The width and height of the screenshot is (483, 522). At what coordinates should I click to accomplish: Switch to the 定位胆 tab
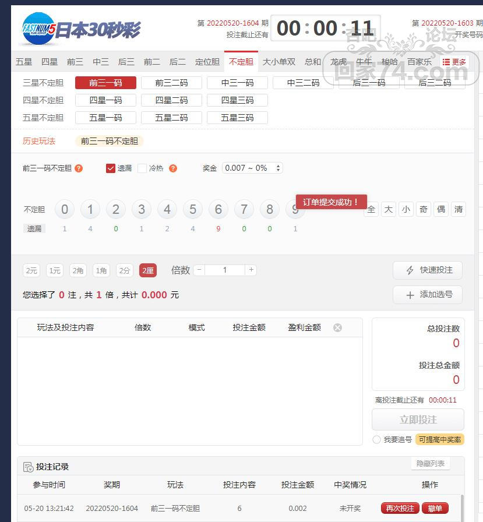tap(207, 62)
